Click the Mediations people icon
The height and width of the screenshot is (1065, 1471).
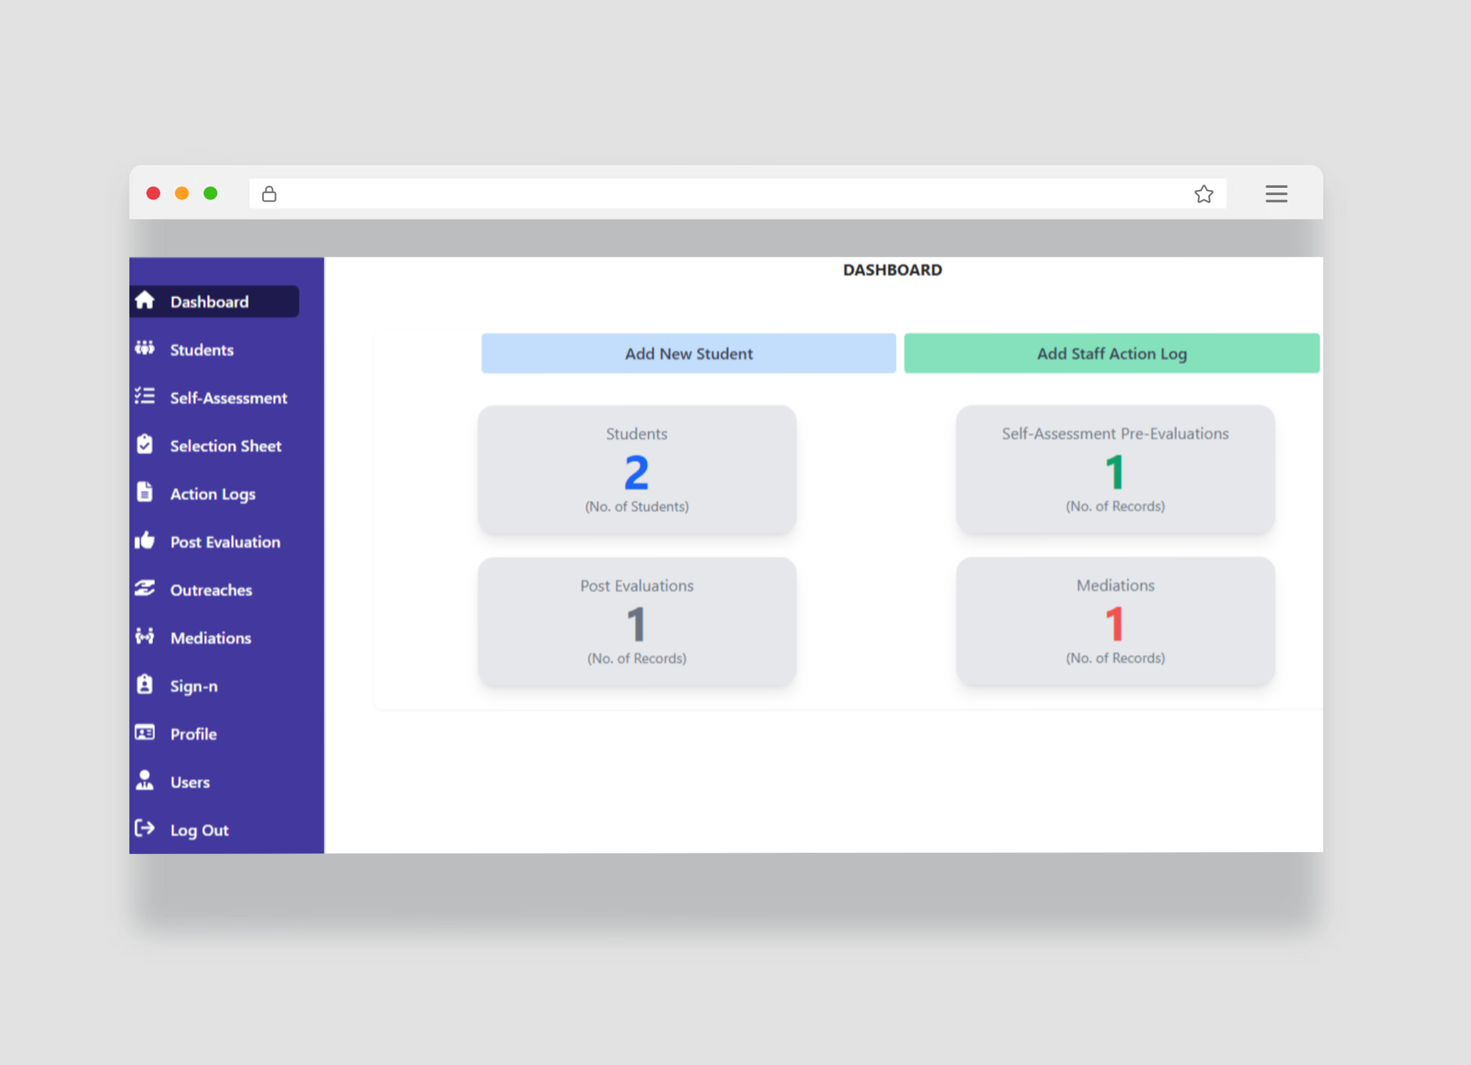tap(144, 637)
